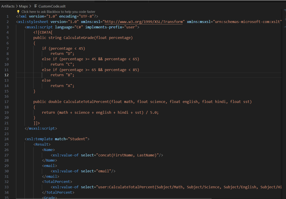The width and height of the screenshot is (286, 199).
Task: Click the <Name> opening tag
Action: [x=48, y=150]
